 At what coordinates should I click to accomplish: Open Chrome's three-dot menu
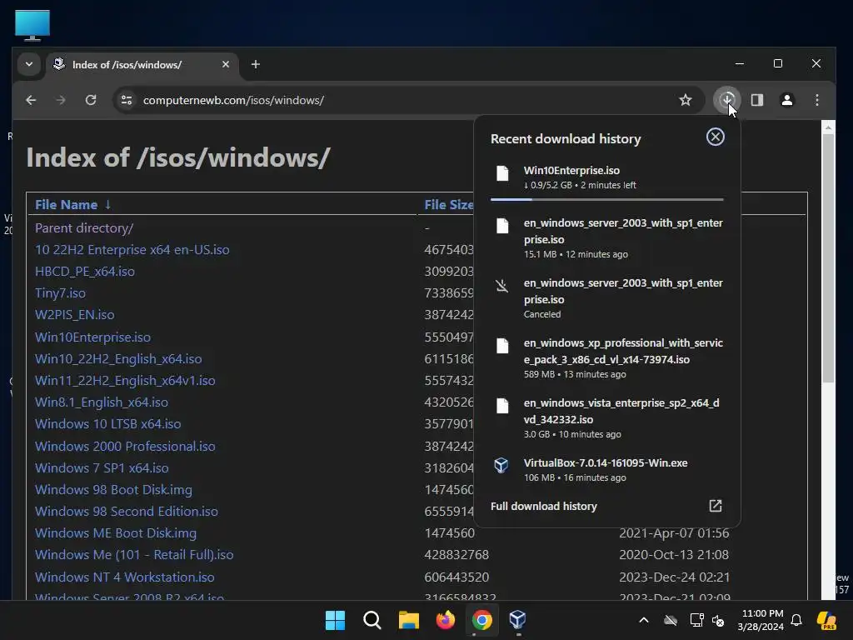817,100
